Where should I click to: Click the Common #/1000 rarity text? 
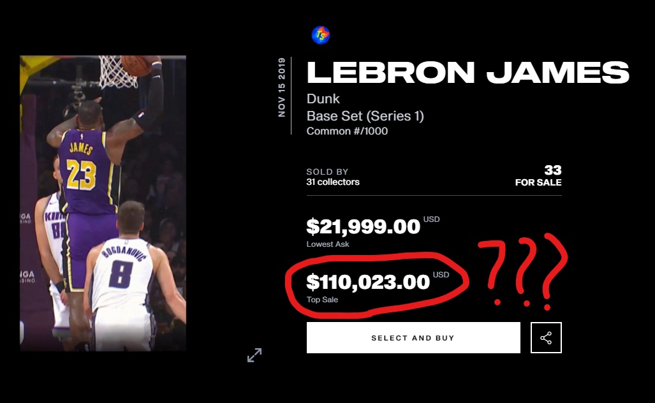pyautogui.click(x=347, y=131)
